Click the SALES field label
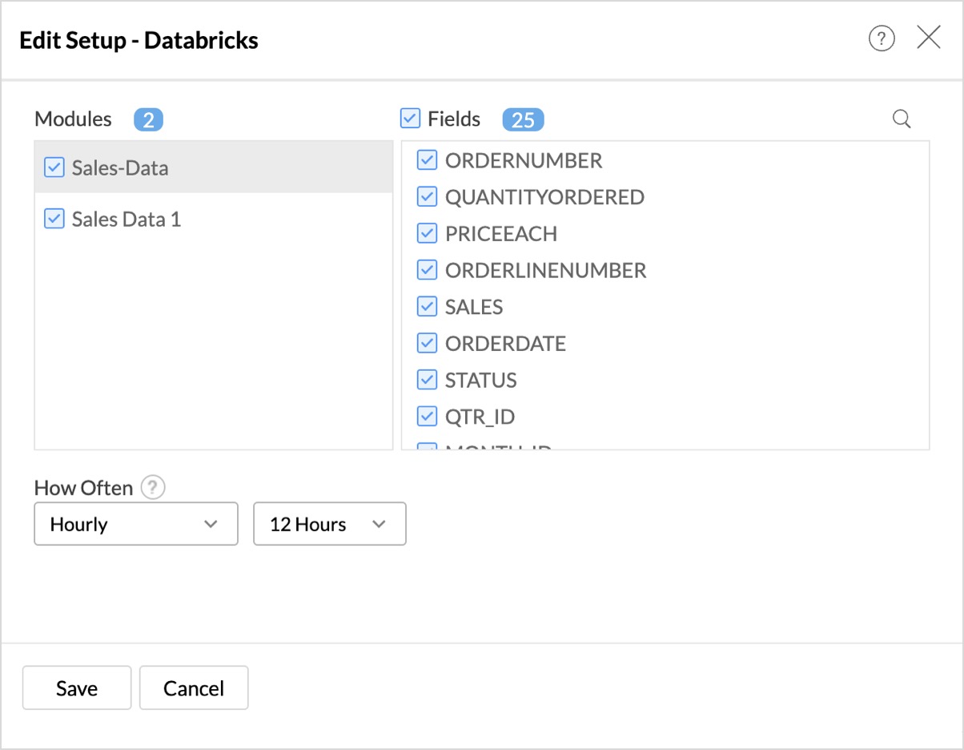Image resolution: width=964 pixels, height=750 pixels. pos(474,307)
